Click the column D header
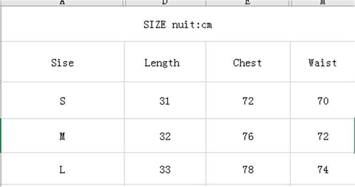355x187 pixels. click(x=165, y=2)
